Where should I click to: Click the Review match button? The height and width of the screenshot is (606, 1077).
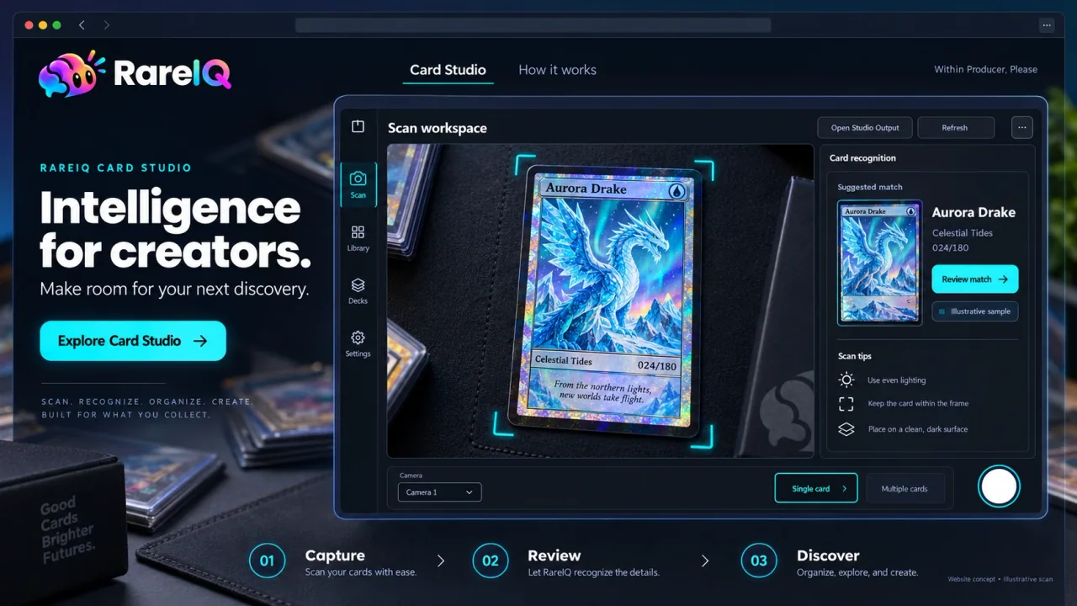click(x=974, y=279)
